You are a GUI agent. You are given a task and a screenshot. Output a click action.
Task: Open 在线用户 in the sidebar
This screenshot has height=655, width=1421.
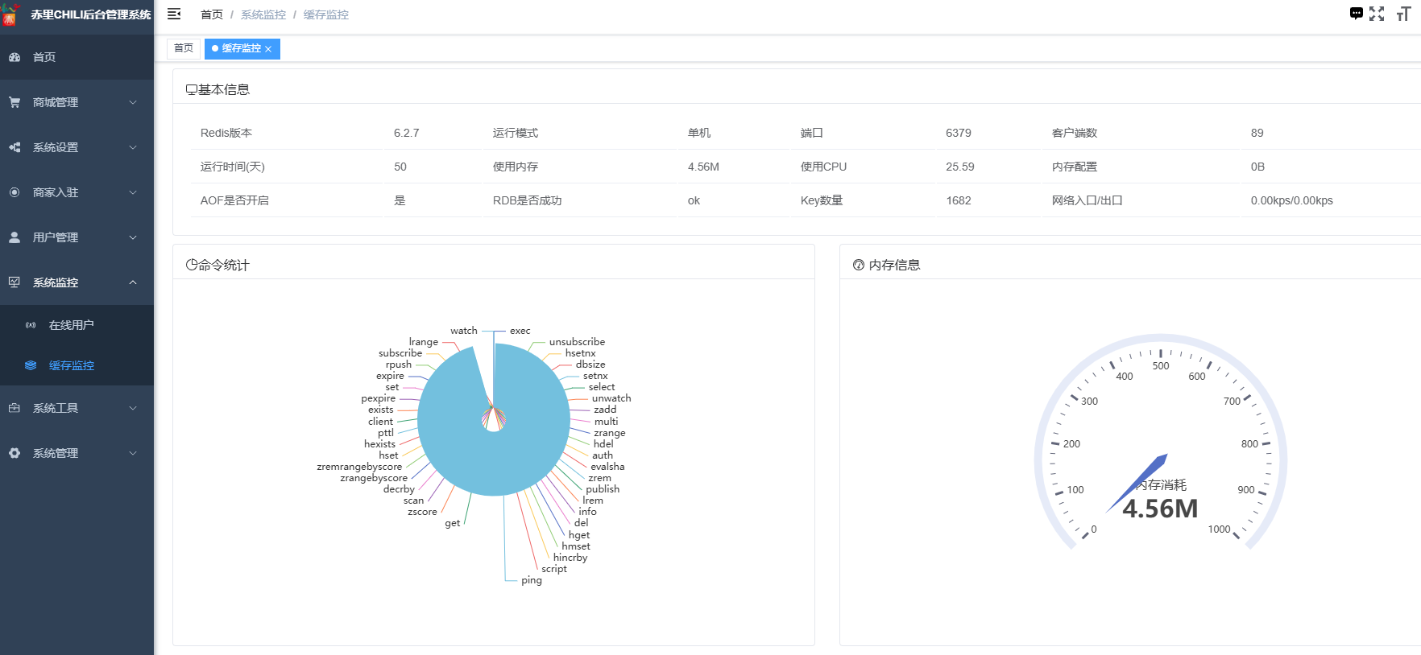point(71,325)
